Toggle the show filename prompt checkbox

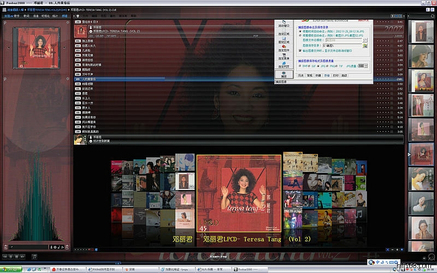pyautogui.click(x=300, y=51)
